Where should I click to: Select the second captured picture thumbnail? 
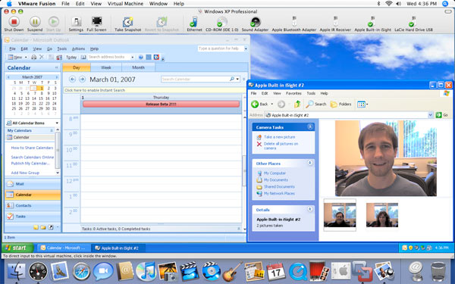(x=382, y=215)
